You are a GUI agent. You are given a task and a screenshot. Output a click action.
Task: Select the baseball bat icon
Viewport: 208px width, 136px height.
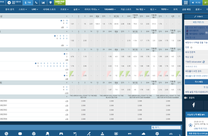pyautogui.click(x=89, y=134)
